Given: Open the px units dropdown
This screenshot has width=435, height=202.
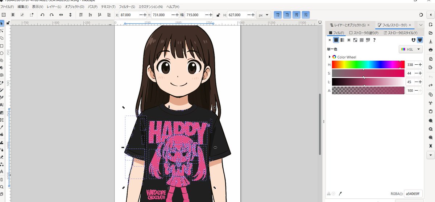Looking at the screenshot, I should (264, 15).
